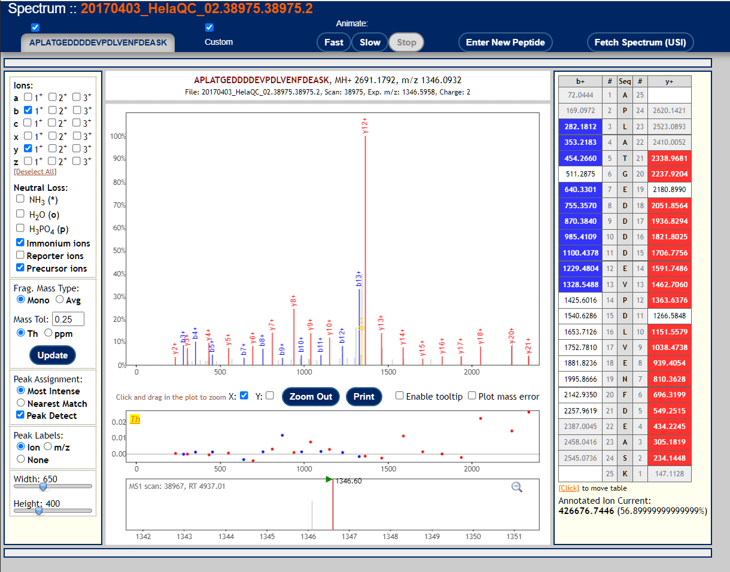Viewport: 730px width, 572px height.
Task: Click the [Click] link to move table
Action: (568, 488)
